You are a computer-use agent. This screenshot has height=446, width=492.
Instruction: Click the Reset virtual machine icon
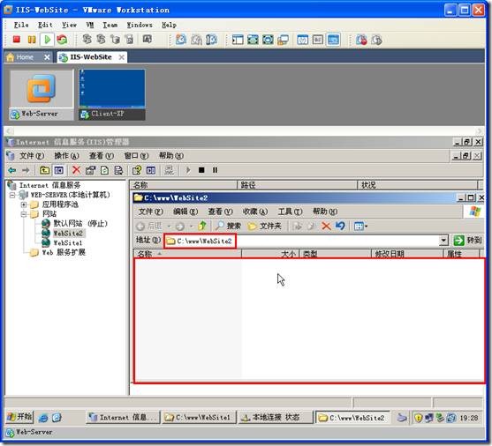62,40
